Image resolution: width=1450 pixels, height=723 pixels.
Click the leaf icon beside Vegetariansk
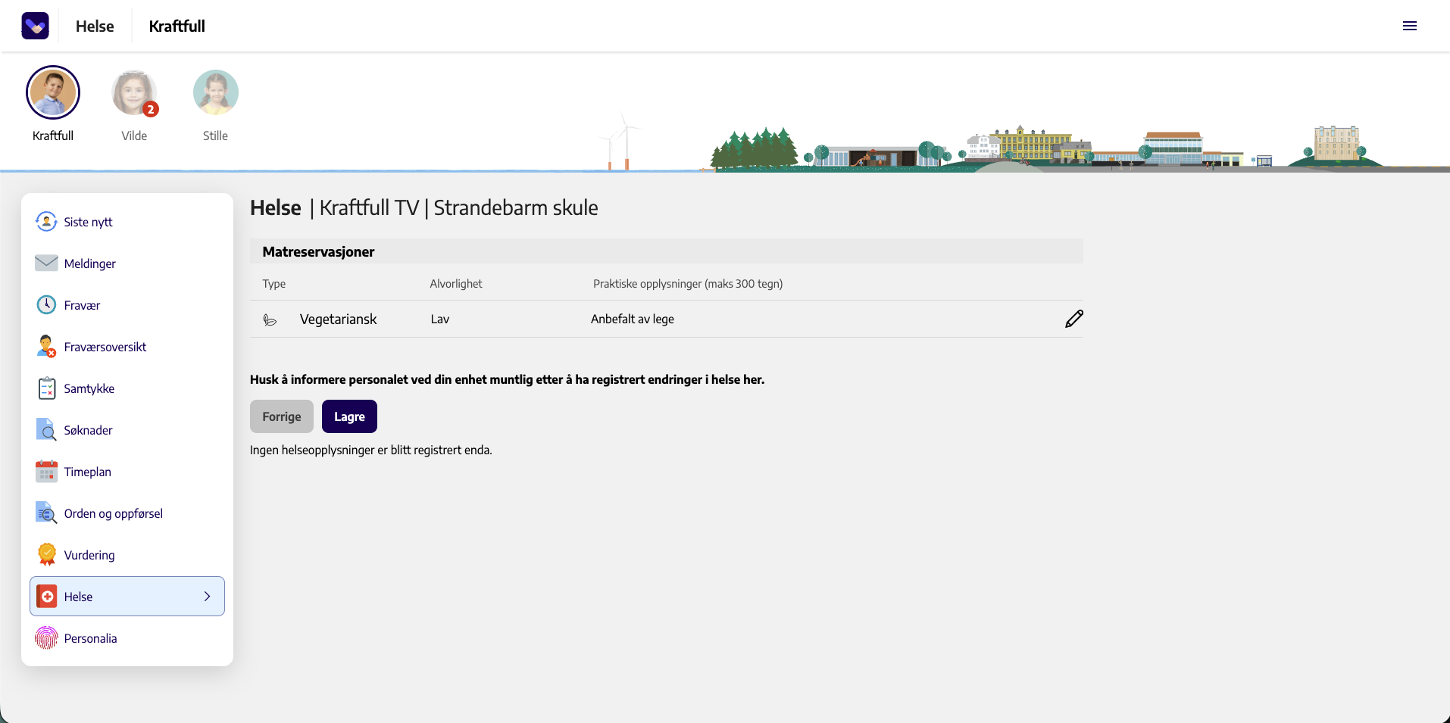coord(270,319)
